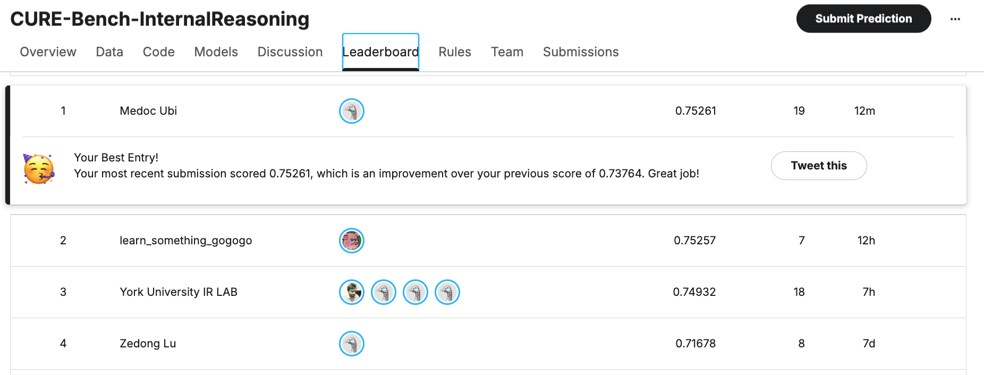View the Submissions tab

580,52
